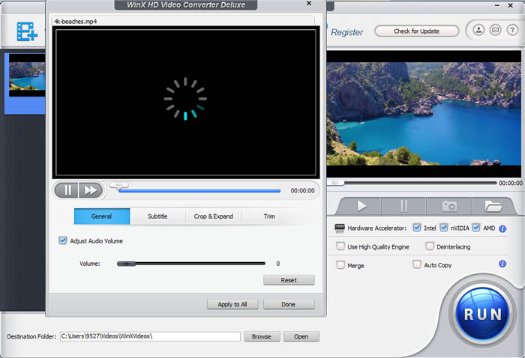Click the main preview video image
This screenshot has width=525, height=358.
tap(424, 114)
